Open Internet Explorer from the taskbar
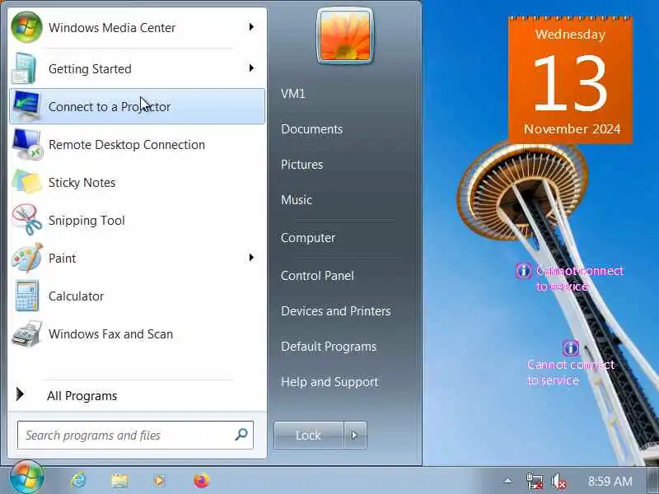 (x=78, y=480)
